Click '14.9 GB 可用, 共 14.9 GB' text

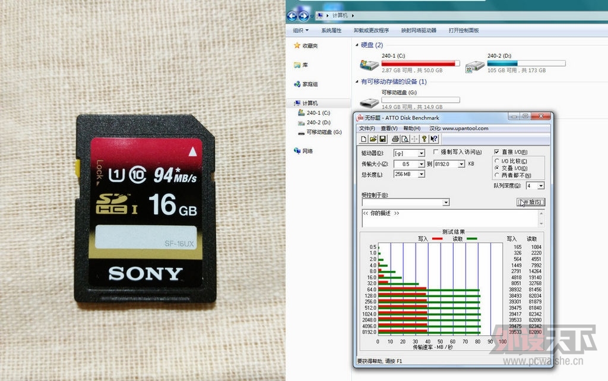tap(412, 107)
